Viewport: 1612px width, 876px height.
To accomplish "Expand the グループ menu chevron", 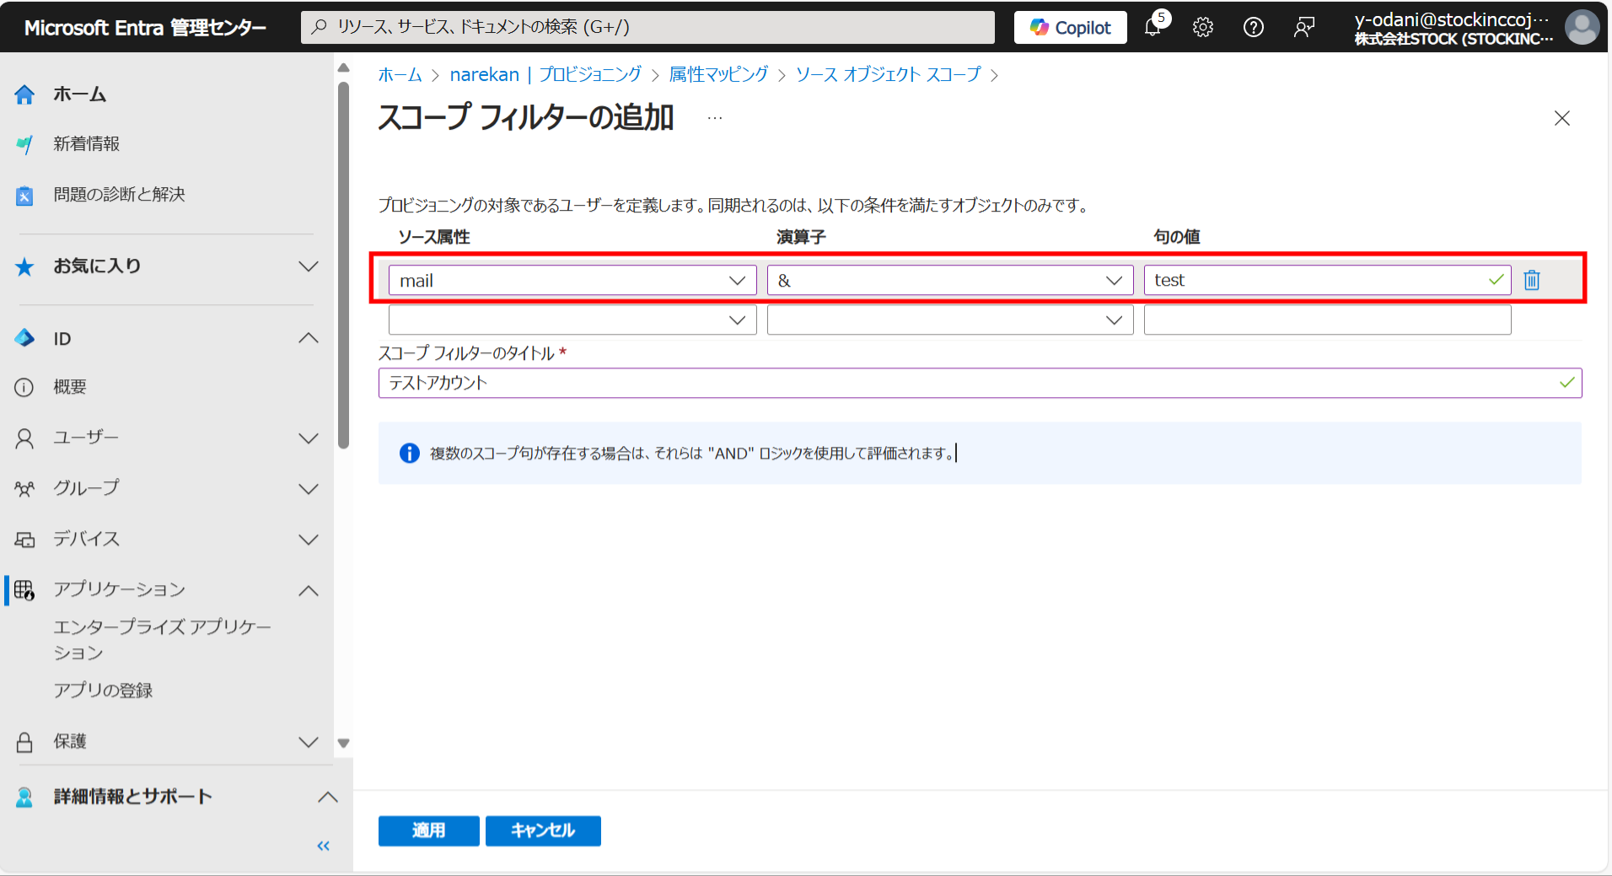I will [x=309, y=489].
